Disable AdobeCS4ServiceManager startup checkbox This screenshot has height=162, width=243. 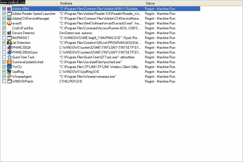pos(4,19)
